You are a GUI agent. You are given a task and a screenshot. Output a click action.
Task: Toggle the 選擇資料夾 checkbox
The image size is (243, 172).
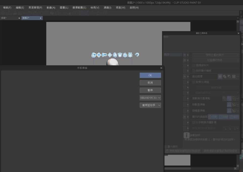coord(193,65)
